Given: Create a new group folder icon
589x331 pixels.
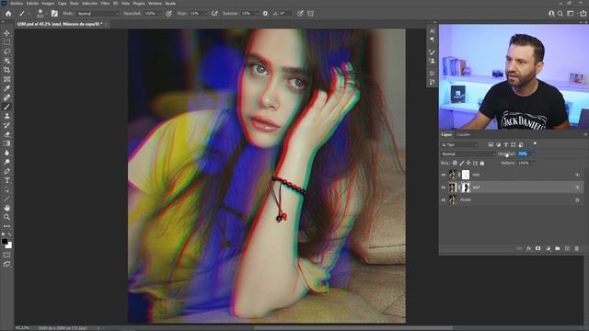Looking at the screenshot, I should point(558,248).
